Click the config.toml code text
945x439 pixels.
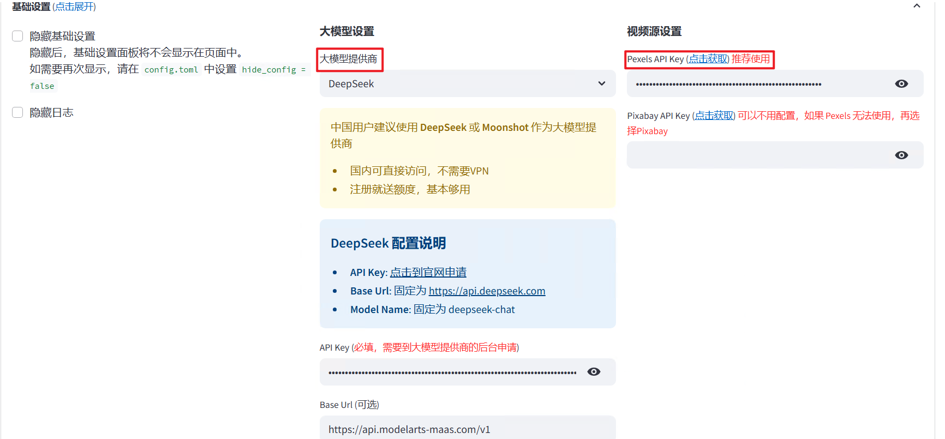(171, 69)
